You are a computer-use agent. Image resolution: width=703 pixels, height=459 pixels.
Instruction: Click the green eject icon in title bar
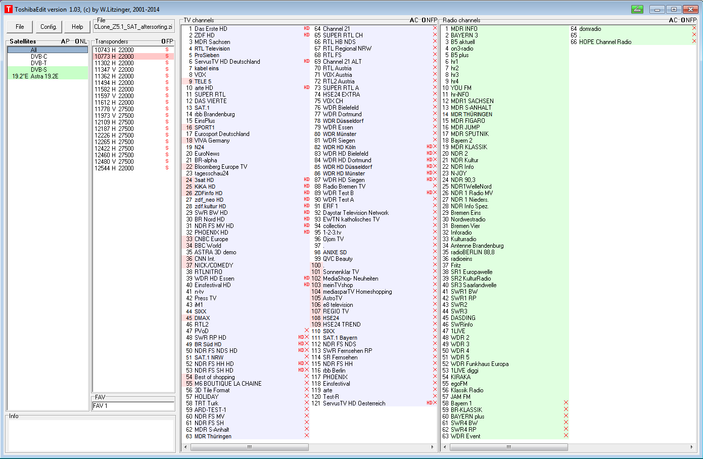tap(637, 10)
